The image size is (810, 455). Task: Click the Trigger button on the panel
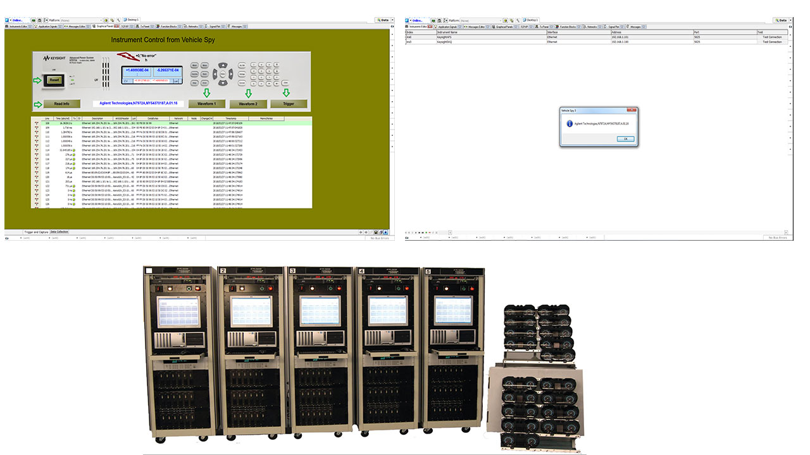(x=289, y=104)
